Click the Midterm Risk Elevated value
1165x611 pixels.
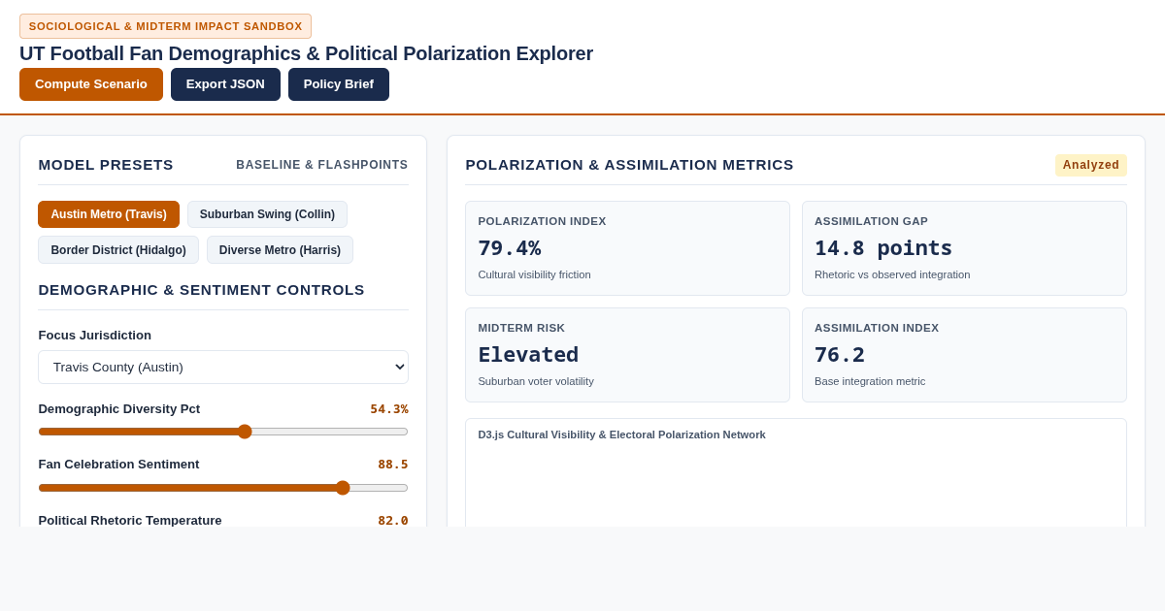click(x=528, y=355)
